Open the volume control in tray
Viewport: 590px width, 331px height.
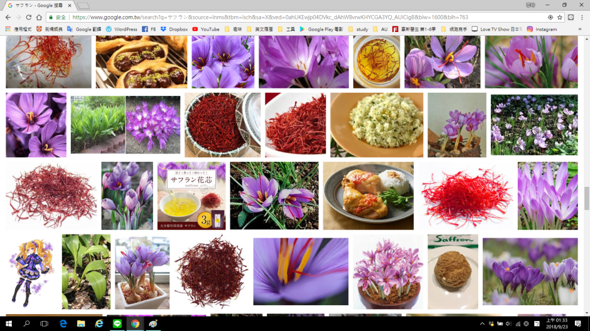509,323
